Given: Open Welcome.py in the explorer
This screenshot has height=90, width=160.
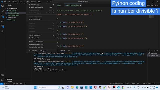Looking at the screenshot, I should 12,20.
